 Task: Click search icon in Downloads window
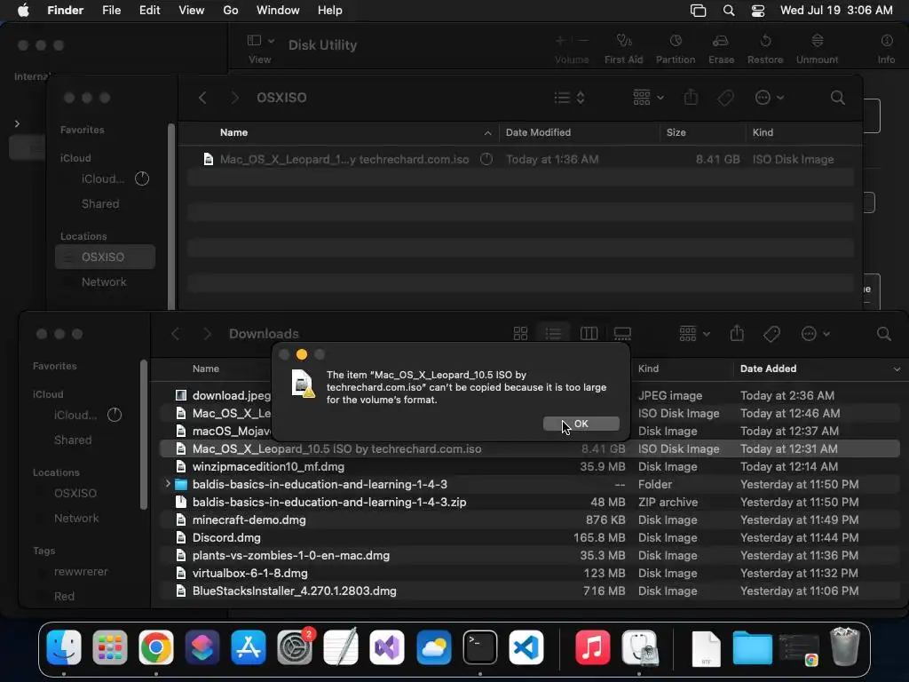coord(883,334)
